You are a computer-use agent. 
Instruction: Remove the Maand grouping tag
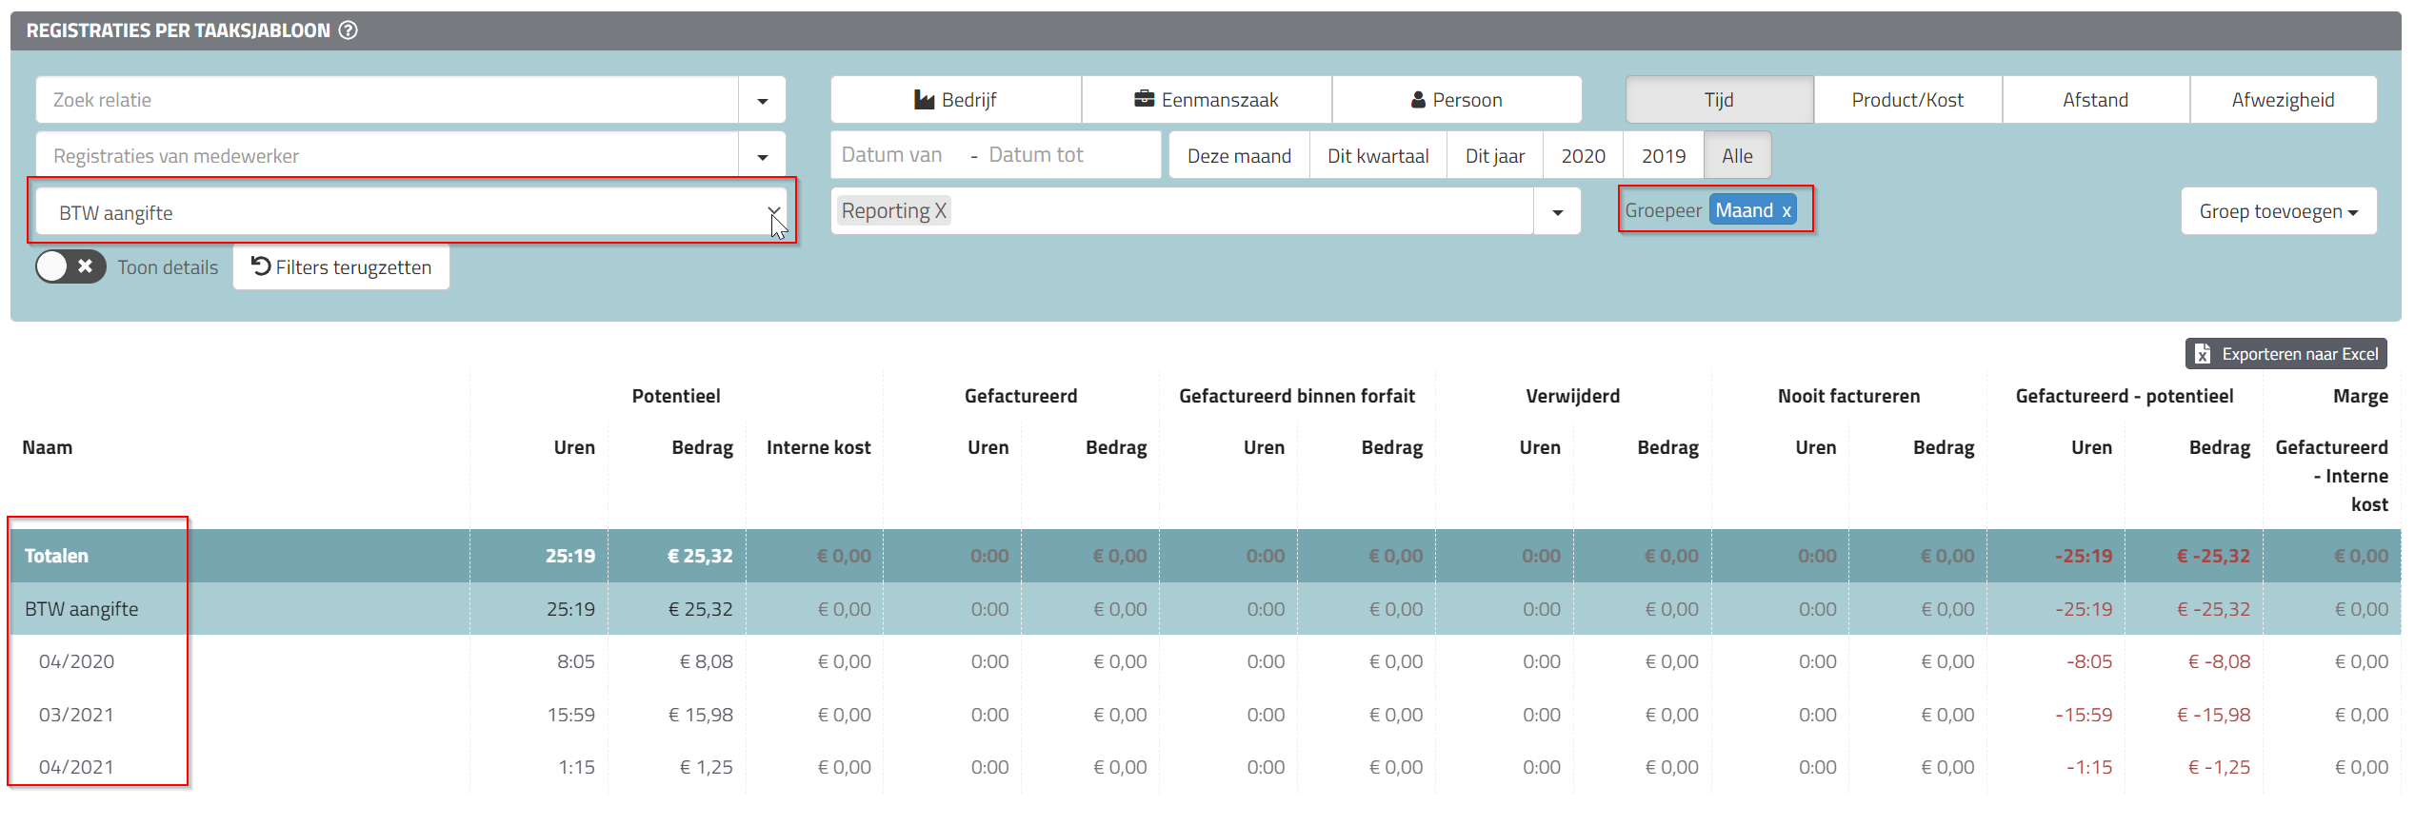click(x=1786, y=211)
